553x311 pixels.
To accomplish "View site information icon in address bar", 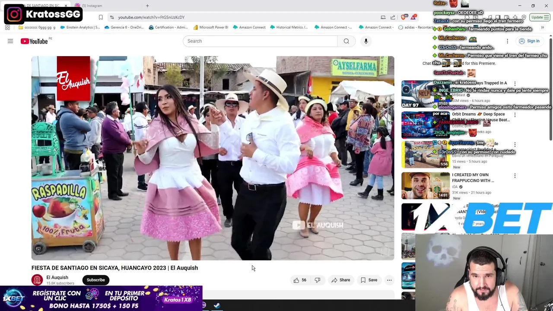I will pos(112,17).
